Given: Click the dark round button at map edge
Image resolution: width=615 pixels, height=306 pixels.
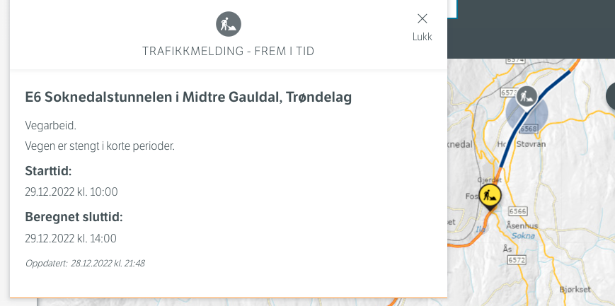Looking at the screenshot, I should pos(611,96).
